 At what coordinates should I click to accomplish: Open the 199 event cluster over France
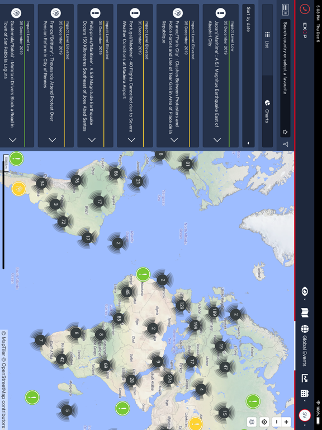point(195,325)
